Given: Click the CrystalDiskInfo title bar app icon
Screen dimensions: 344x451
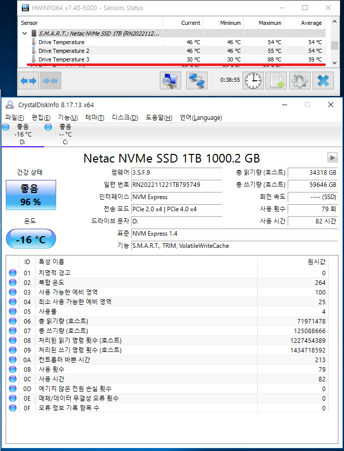Looking at the screenshot, I should point(10,105).
